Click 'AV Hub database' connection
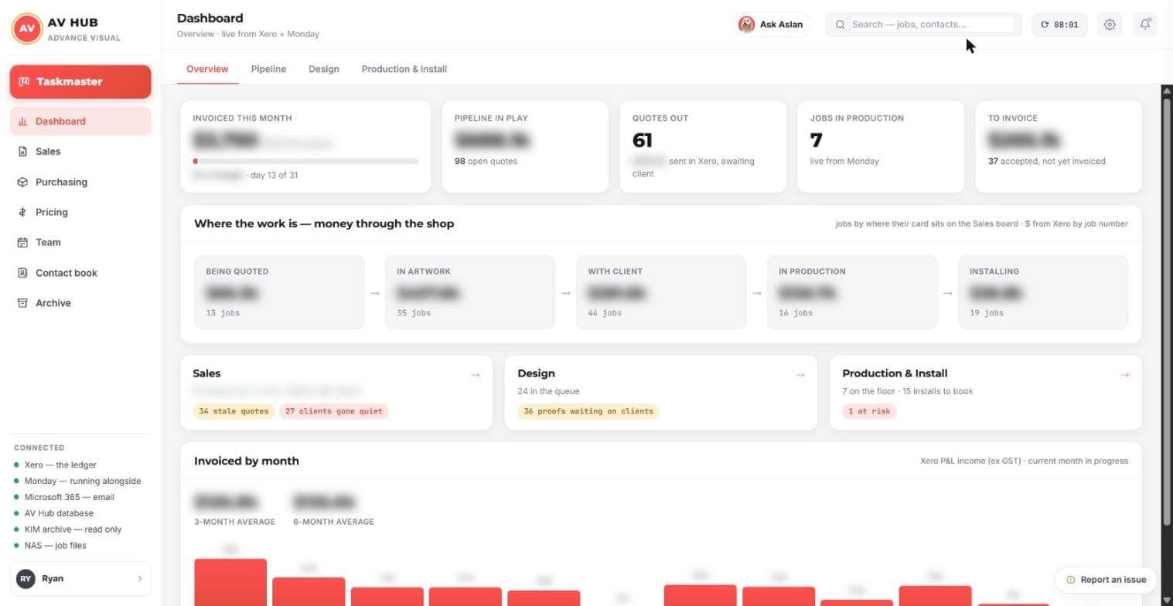 59,513
